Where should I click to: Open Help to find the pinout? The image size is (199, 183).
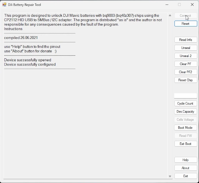coord(186,160)
